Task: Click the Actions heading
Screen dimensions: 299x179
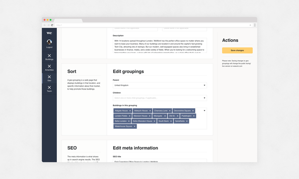Action: point(230,40)
